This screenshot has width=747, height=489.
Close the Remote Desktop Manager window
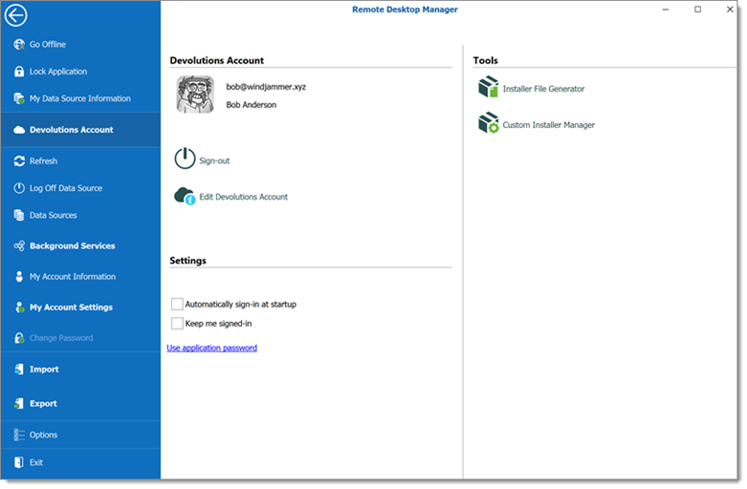coord(730,10)
